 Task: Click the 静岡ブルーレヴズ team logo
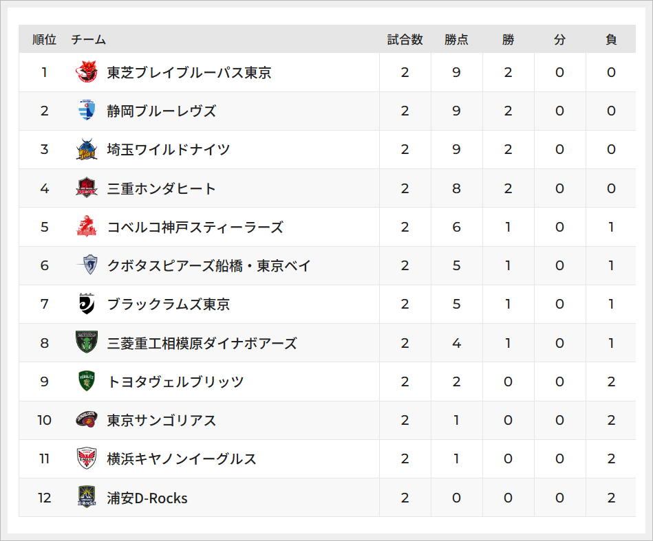point(87,111)
